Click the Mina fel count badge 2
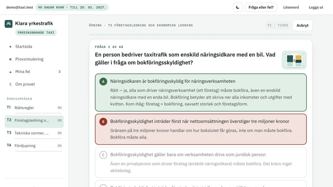 [x=59, y=72]
